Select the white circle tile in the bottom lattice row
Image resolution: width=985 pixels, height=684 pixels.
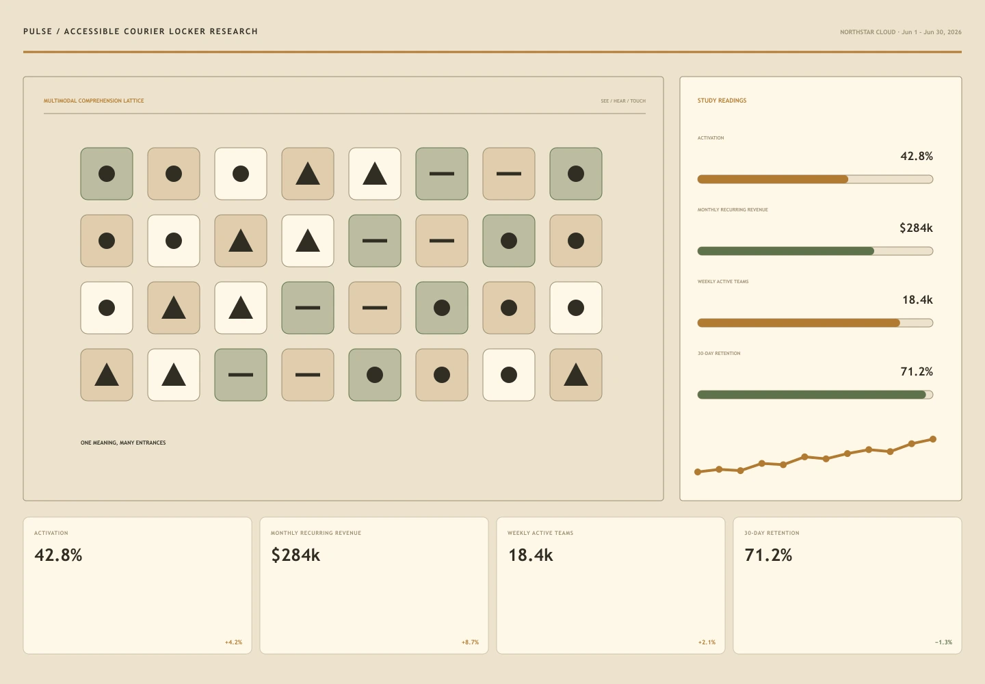(509, 375)
